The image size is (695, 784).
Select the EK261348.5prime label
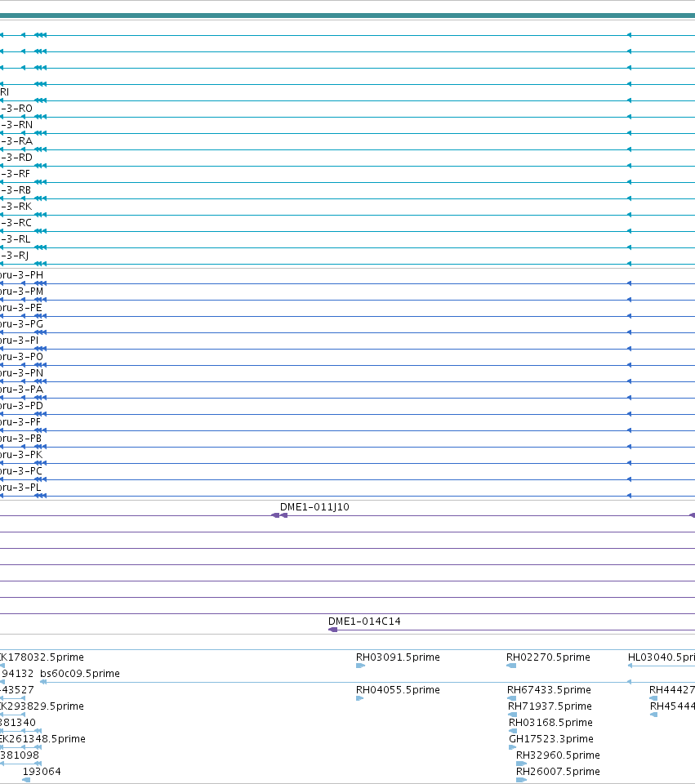click(x=42, y=738)
